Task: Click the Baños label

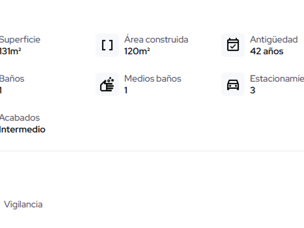Action: pyautogui.click(x=12, y=79)
